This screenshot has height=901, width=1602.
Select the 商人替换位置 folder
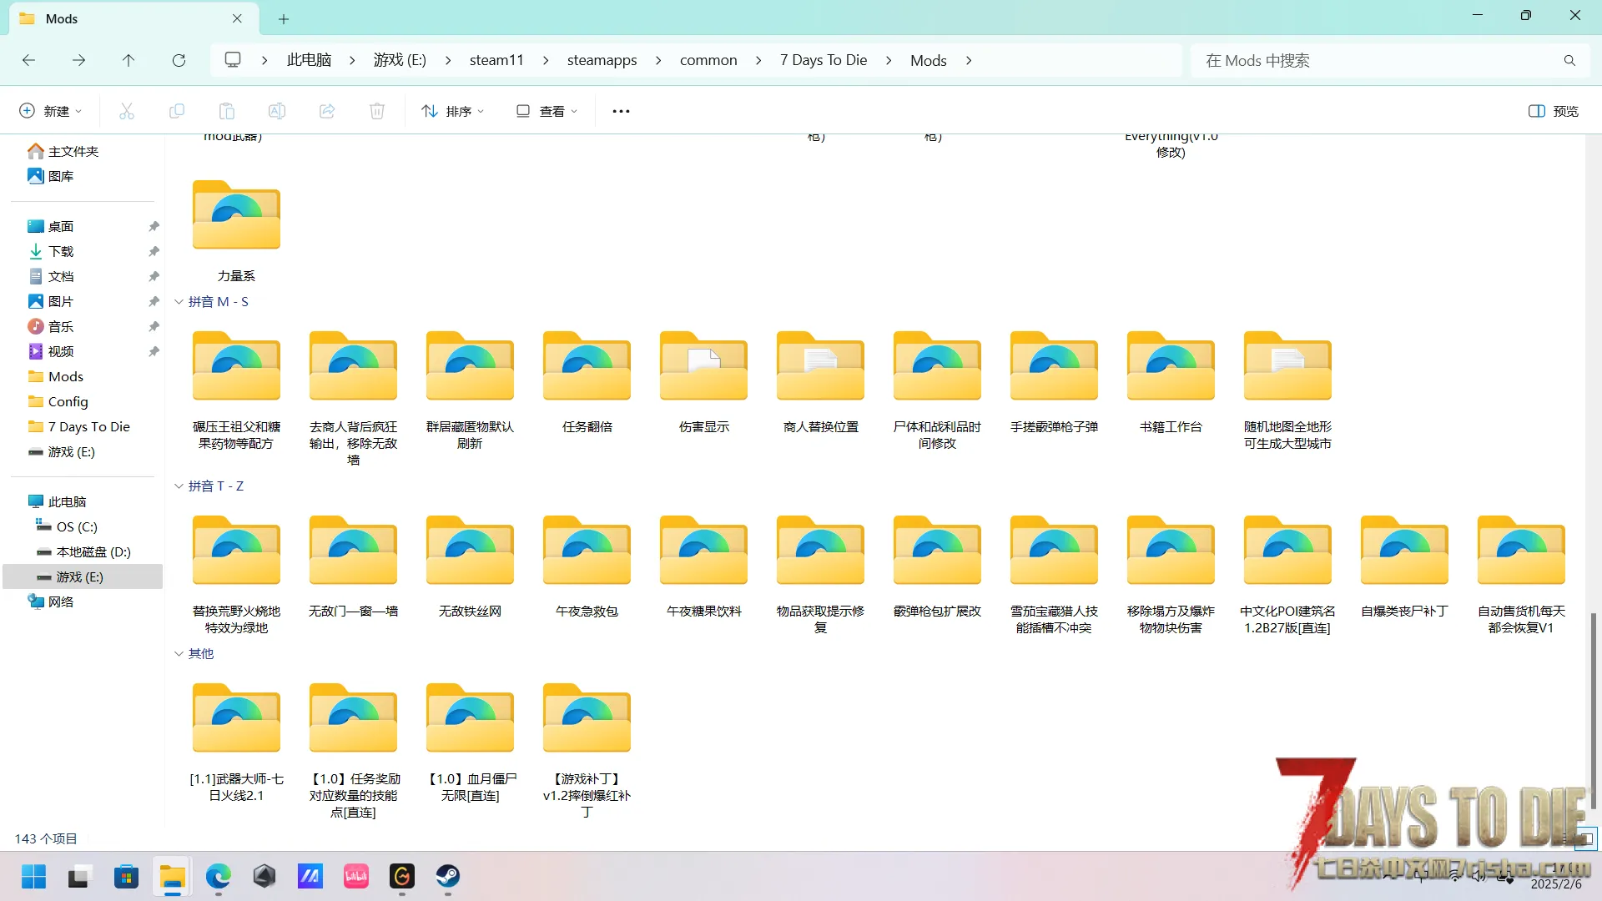pyautogui.click(x=820, y=382)
